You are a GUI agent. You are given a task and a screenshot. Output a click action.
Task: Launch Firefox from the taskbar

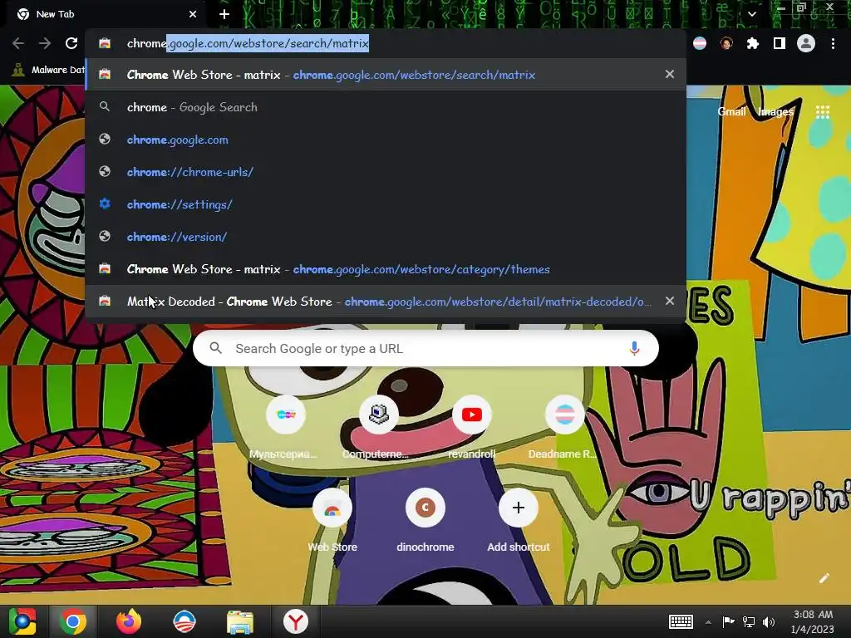(129, 621)
